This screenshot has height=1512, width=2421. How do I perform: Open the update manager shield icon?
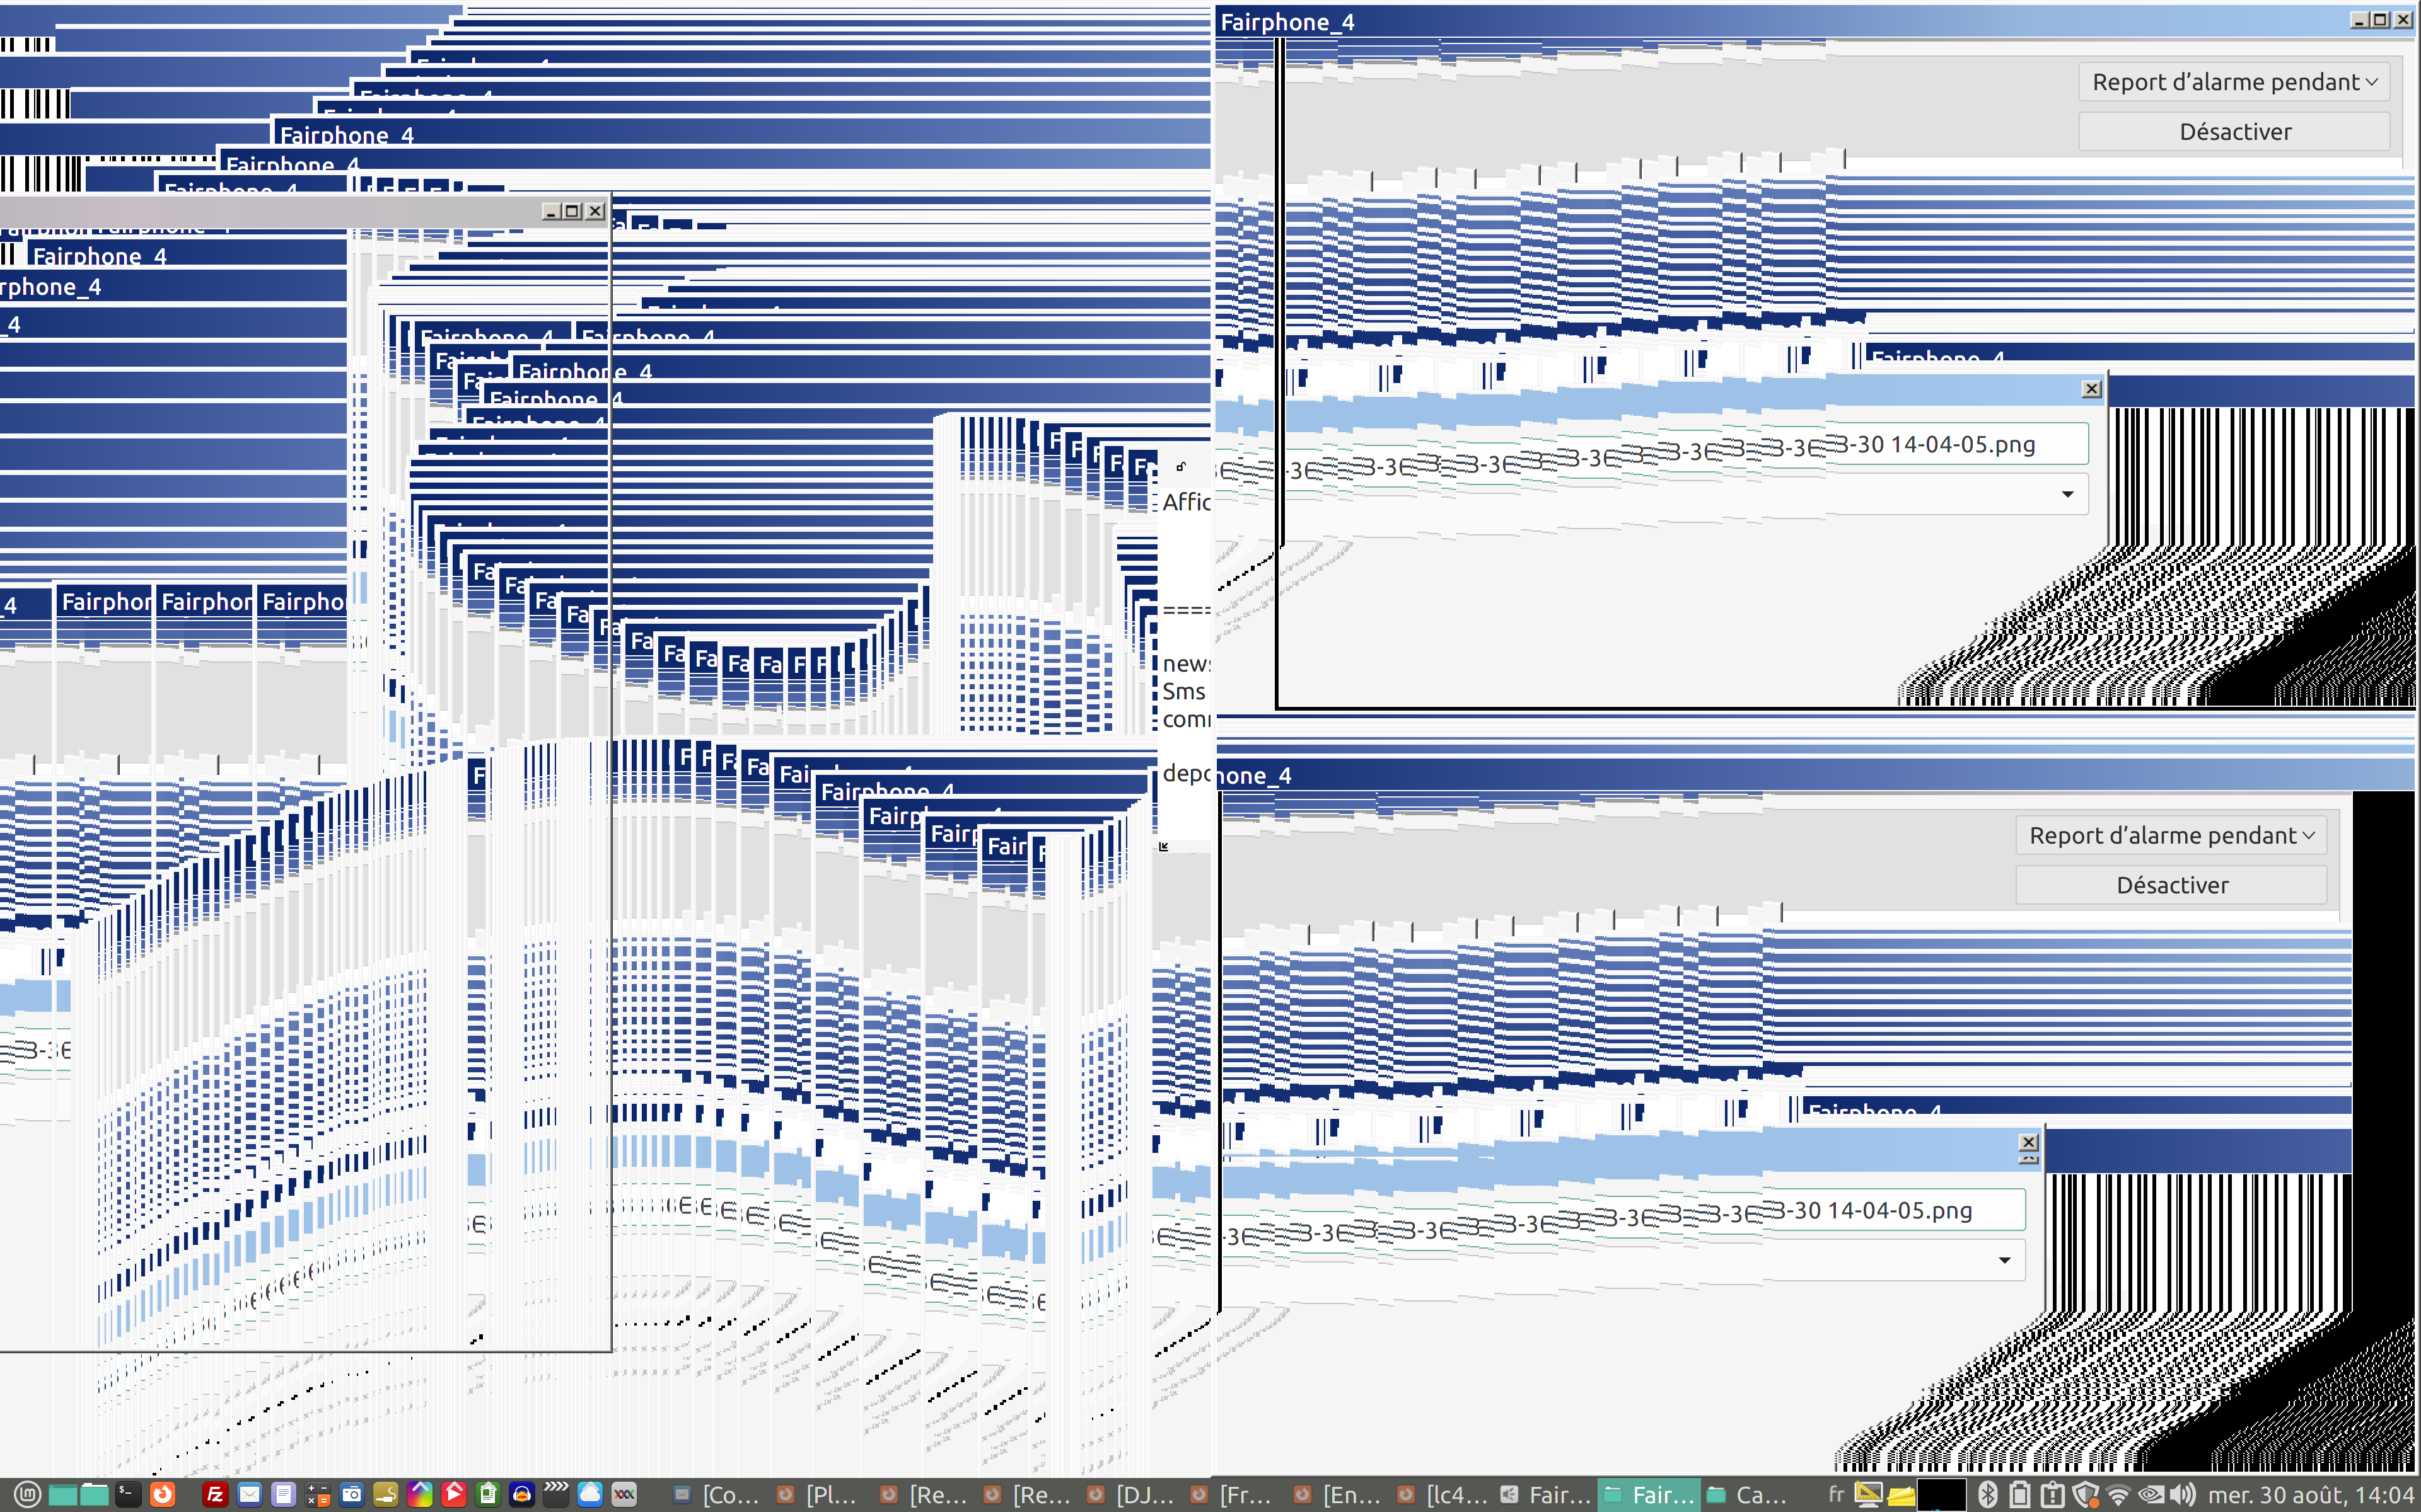[2086, 1495]
